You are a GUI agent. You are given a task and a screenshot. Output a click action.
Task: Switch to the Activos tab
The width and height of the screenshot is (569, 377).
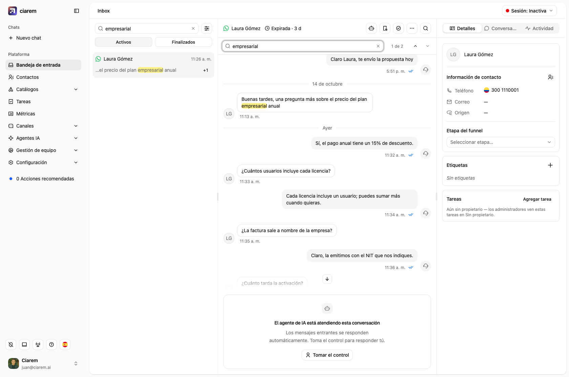coord(123,42)
